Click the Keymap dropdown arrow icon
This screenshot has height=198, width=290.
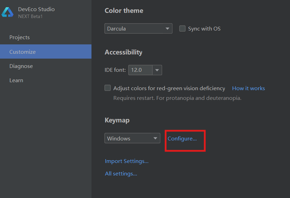pos(155,138)
